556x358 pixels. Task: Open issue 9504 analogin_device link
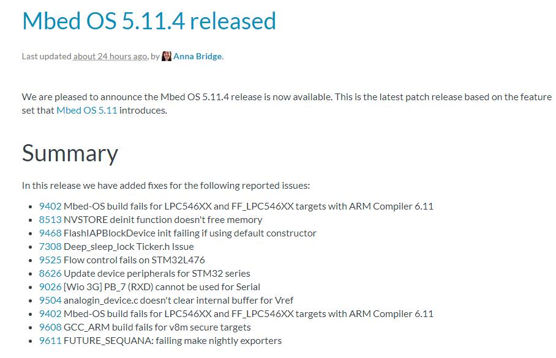click(50, 301)
